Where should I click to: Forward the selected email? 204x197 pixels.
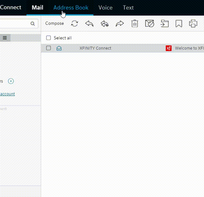(x=120, y=24)
